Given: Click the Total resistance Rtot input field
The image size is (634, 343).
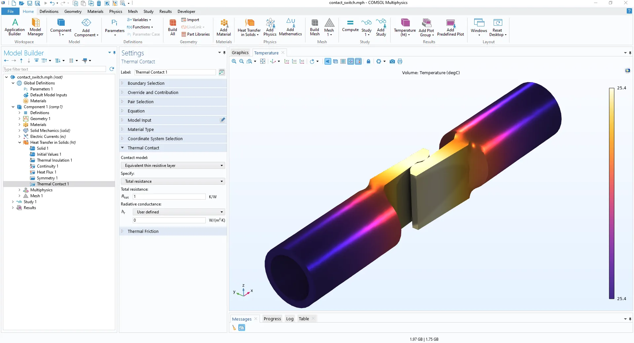Looking at the screenshot, I should (169, 197).
